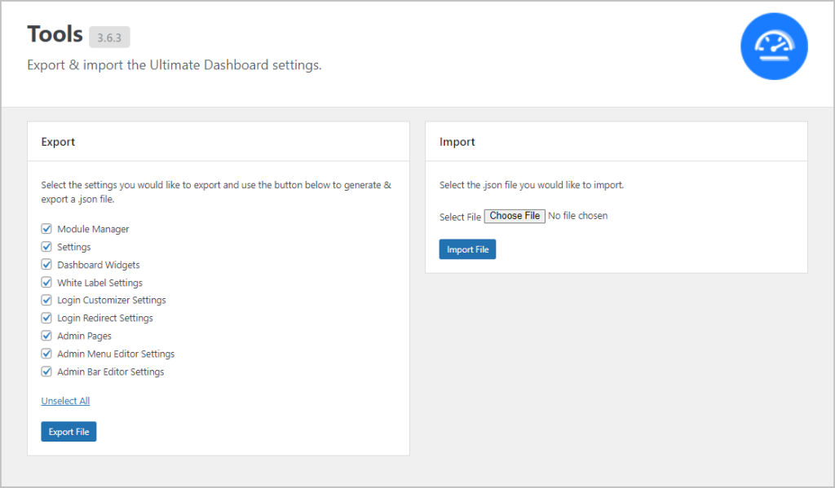Click the 'Select File' label
The height and width of the screenshot is (488, 835).
pyautogui.click(x=460, y=218)
